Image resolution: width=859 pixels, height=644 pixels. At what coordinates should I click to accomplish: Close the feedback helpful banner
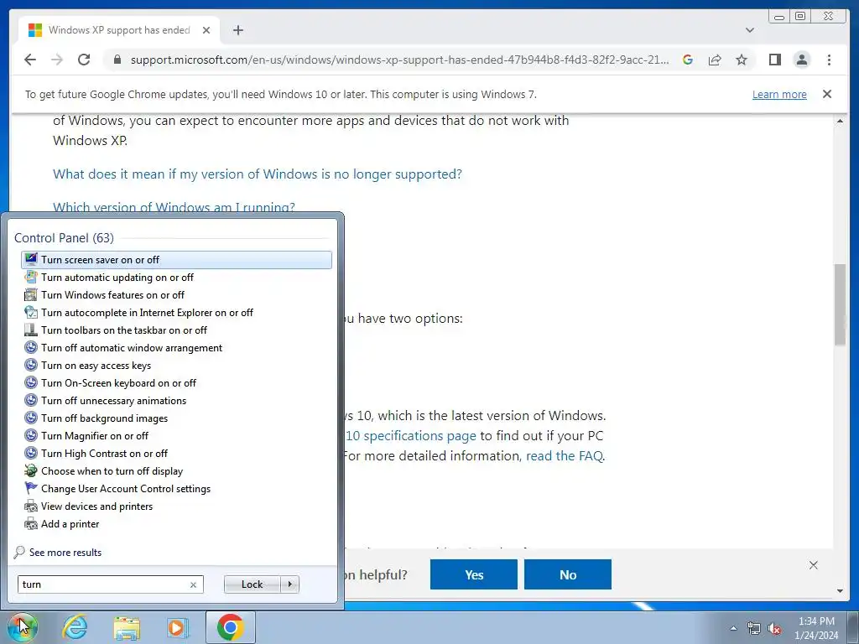[x=814, y=565]
